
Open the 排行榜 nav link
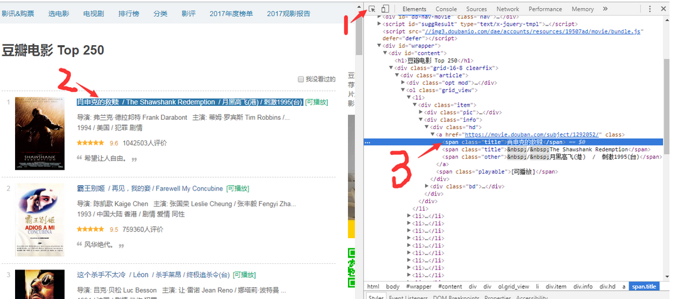click(x=129, y=13)
